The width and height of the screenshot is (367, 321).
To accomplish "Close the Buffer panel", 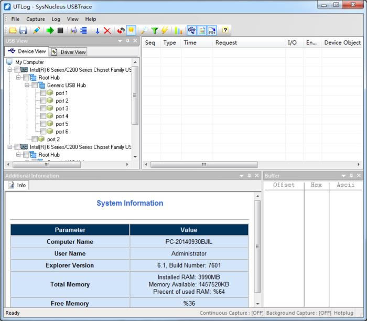I will click(359, 176).
